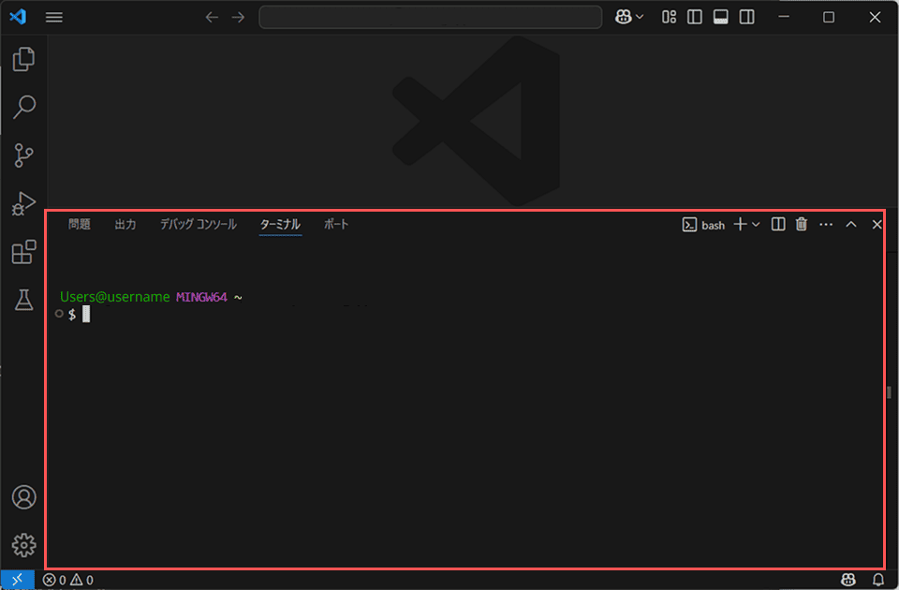Open the Manage gear menu
This screenshot has width=899, height=590.
coord(23,545)
